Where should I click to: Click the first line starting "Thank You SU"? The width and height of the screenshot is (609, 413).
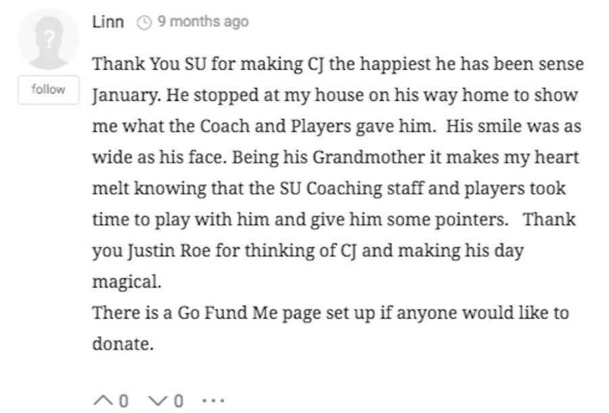tap(338, 64)
